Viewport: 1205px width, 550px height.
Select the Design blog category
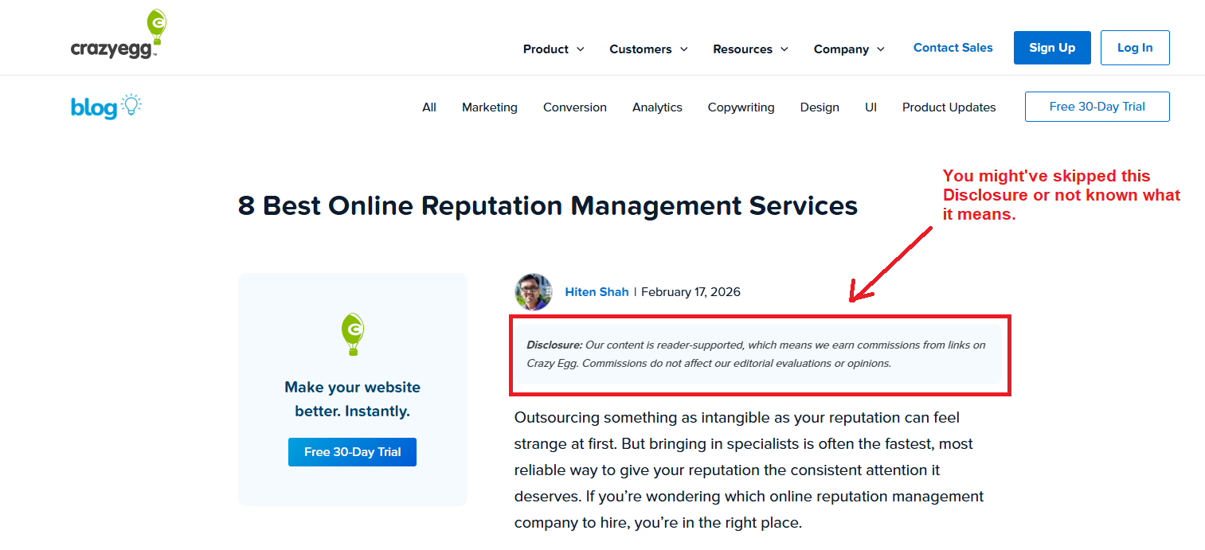(820, 107)
